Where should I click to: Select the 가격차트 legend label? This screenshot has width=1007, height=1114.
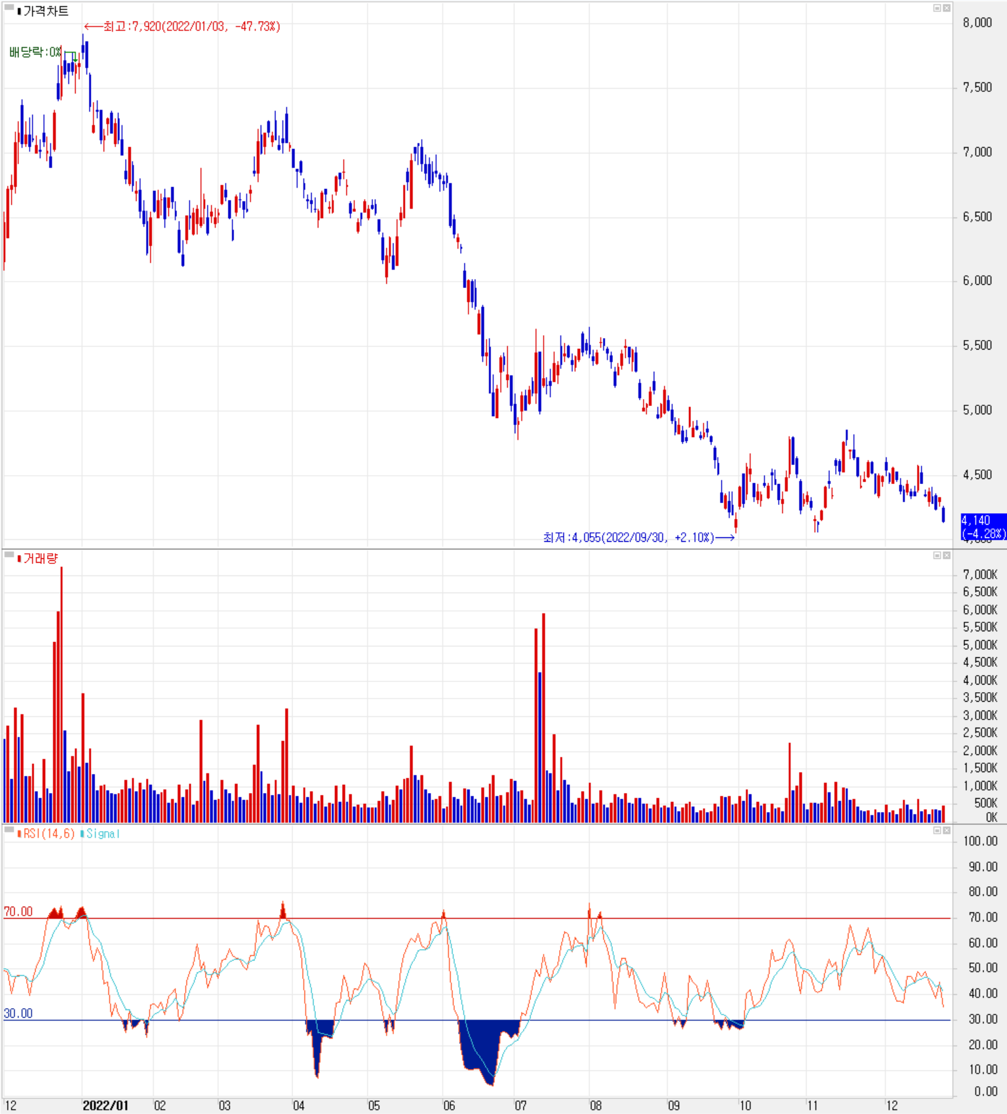(46, 11)
